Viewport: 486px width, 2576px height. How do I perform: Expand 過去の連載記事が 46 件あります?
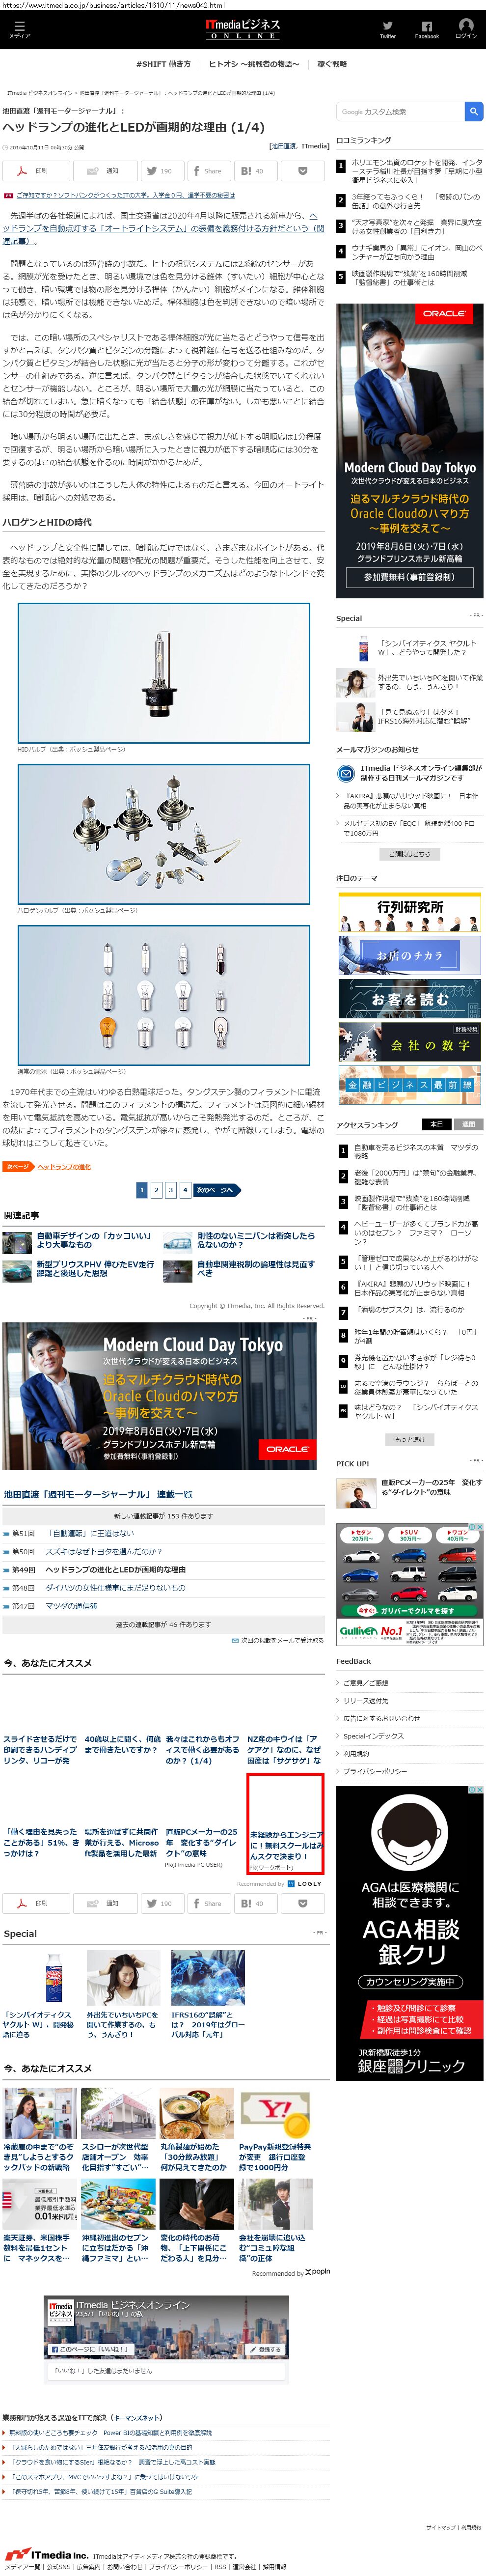163,1624
